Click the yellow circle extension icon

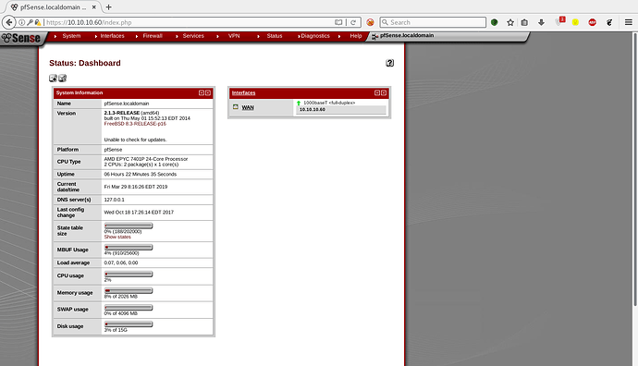[575, 22]
